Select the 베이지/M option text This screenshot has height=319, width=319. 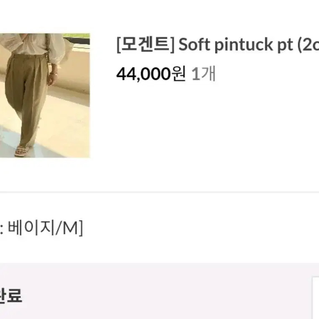(45, 227)
